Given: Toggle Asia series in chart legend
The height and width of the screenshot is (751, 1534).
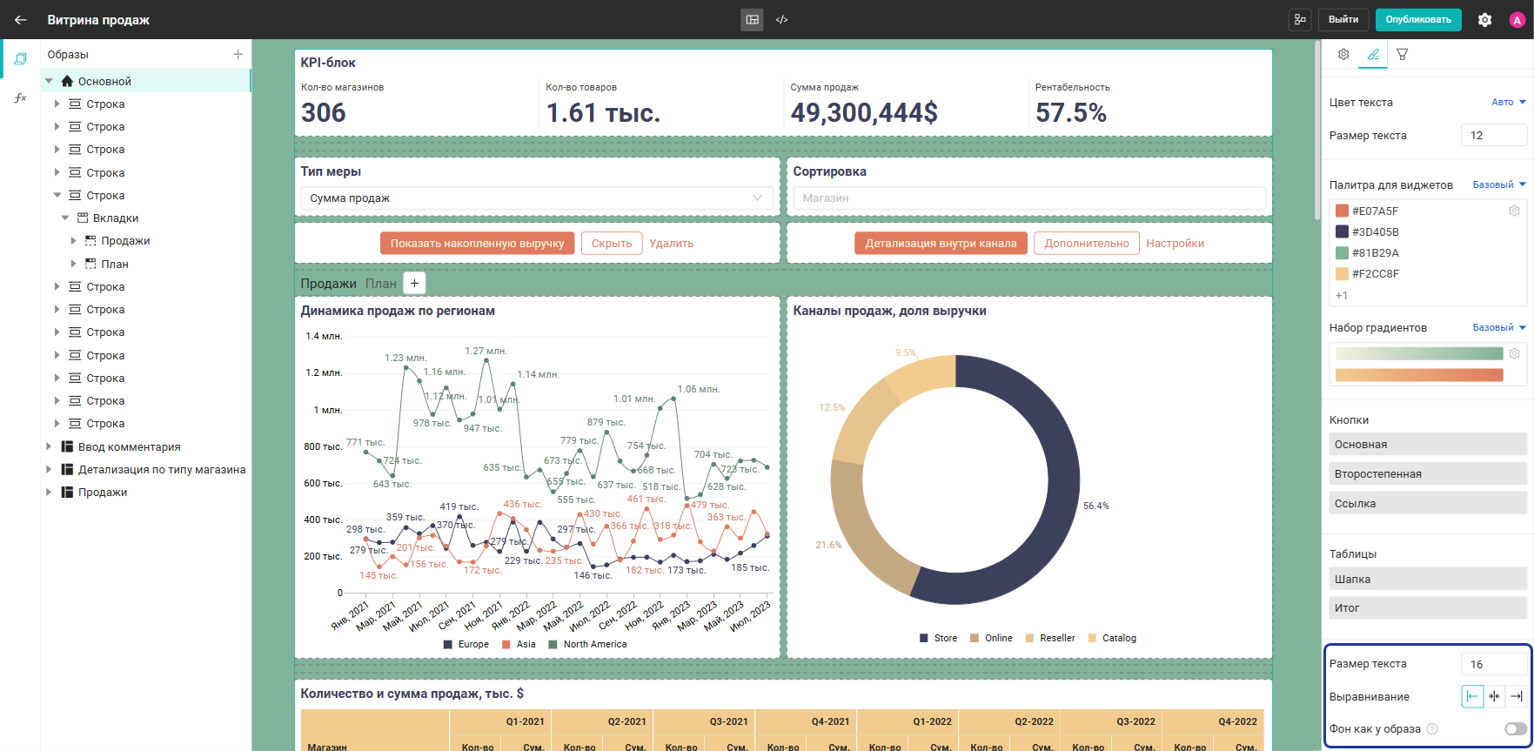Looking at the screenshot, I should click(x=519, y=645).
